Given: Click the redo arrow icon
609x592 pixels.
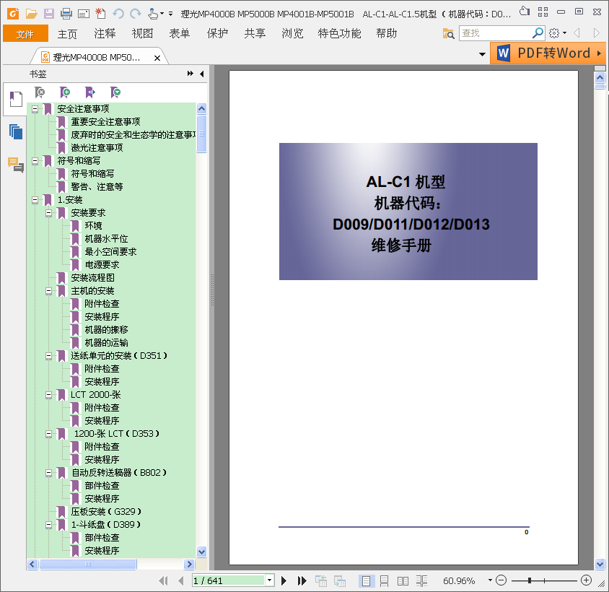Looking at the screenshot, I should [135, 14].
